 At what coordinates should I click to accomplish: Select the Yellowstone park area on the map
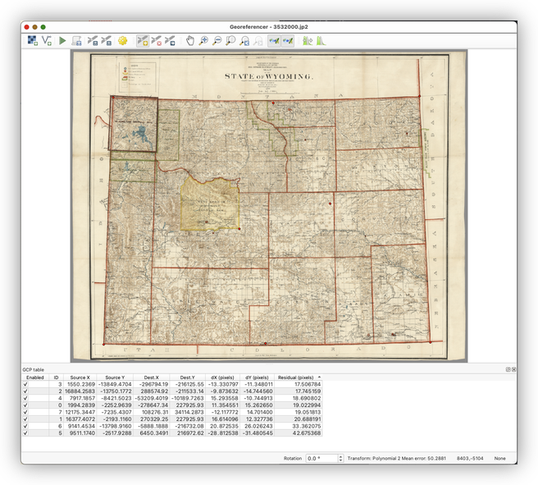(x=133, y=124)
